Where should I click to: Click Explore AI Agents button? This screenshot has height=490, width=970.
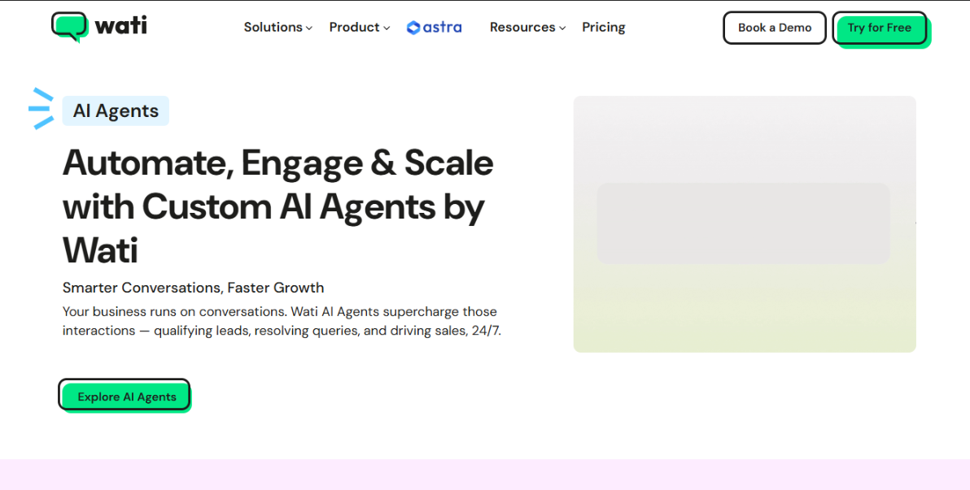tap(124, 396)
